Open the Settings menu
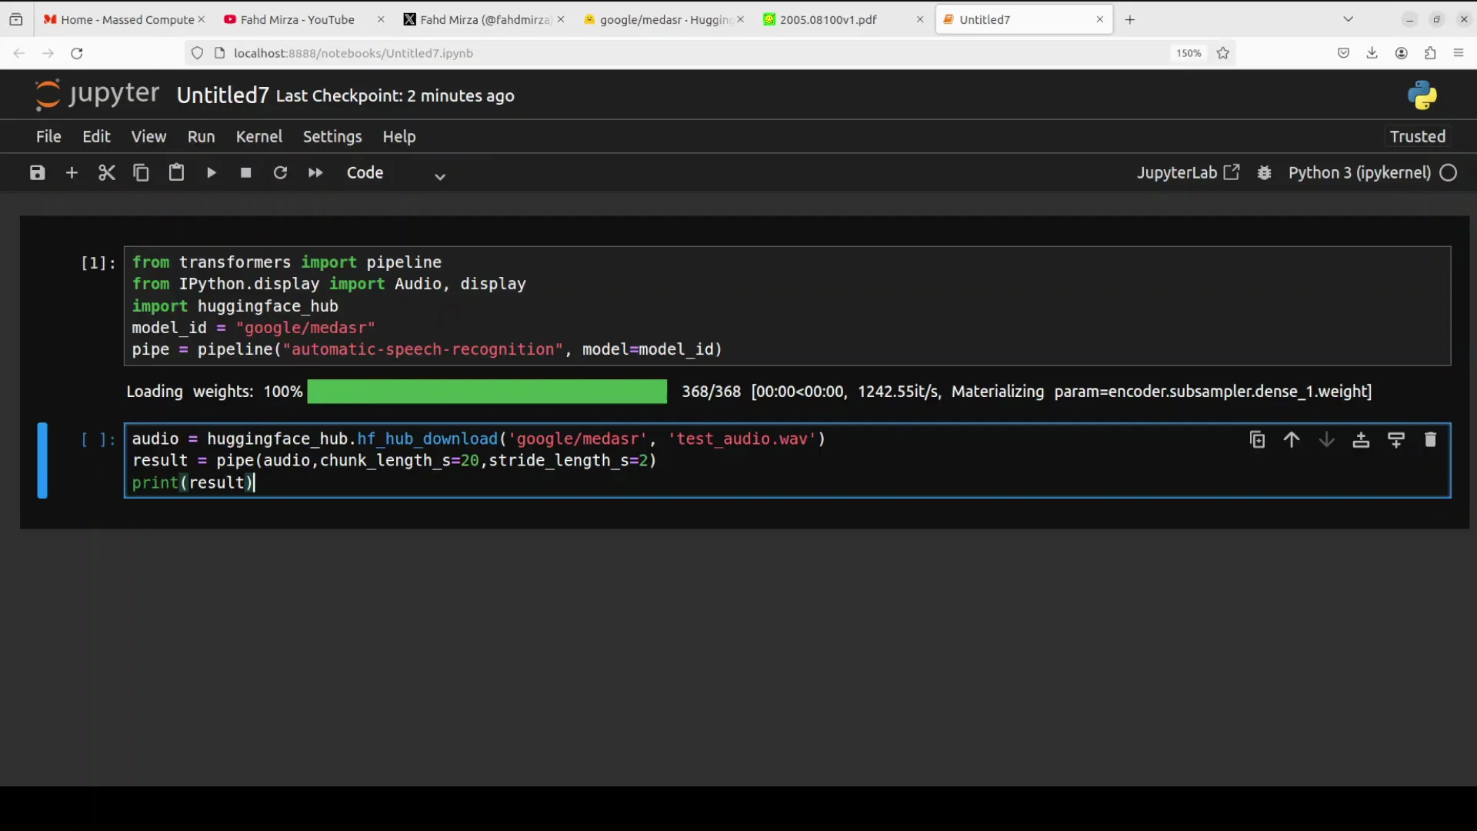Screen dimensions: 1477x831 click(x=332, y=136)
